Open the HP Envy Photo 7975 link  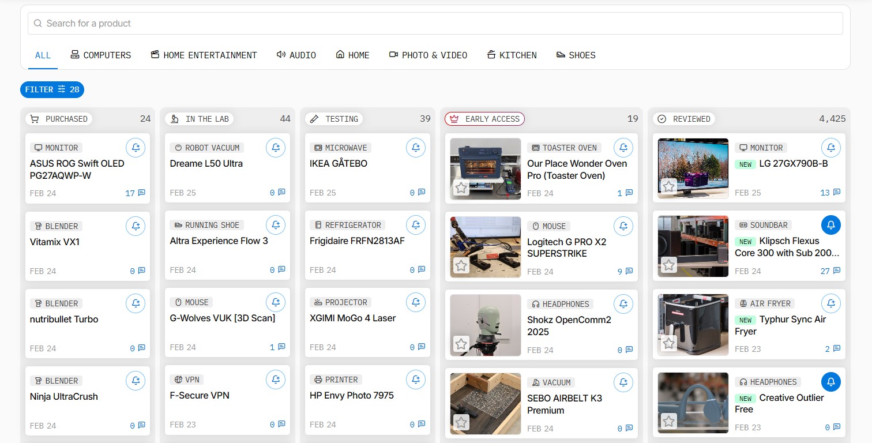(x=351, y=396)
